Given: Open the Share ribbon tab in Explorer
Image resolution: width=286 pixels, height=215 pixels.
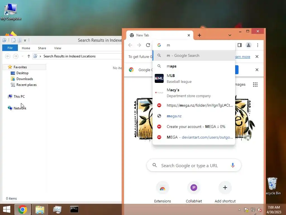Looking at the screenshot, I should [x=42, y=48].
